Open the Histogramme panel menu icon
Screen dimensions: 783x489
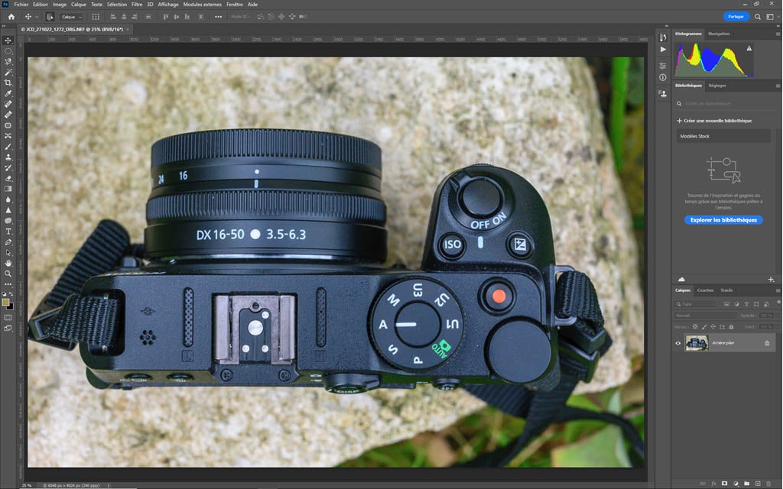[x=778, y=34]
